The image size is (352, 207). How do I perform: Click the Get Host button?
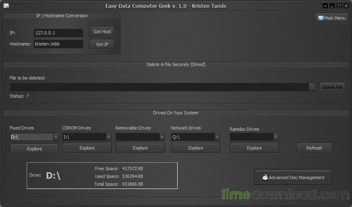102,32
